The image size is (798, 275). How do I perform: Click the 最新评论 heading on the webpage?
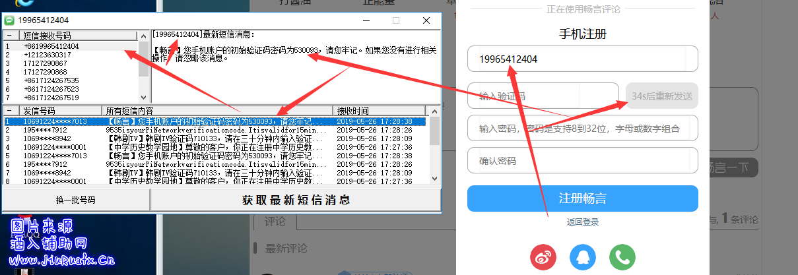tap(285, 249)
